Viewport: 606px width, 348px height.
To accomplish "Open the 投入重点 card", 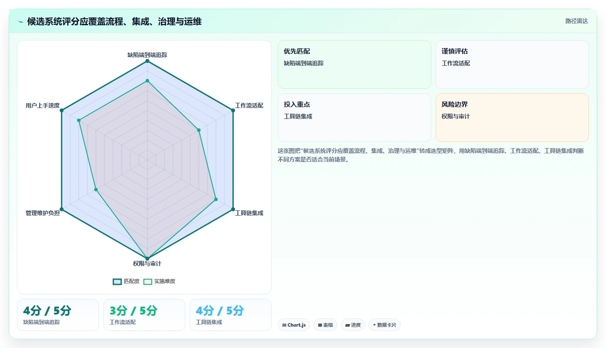I will pyautogui.click(x=354, y=118).
